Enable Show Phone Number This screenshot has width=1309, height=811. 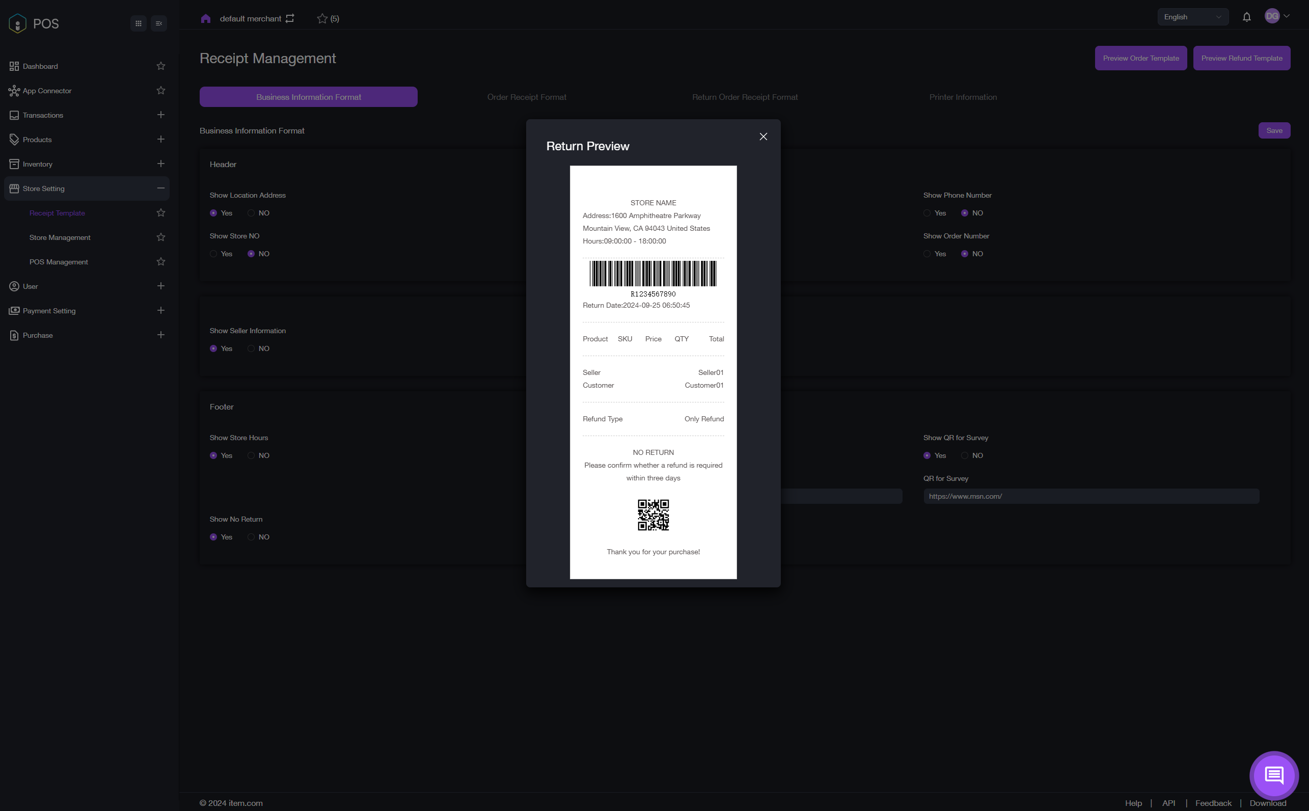click(927, 213)
